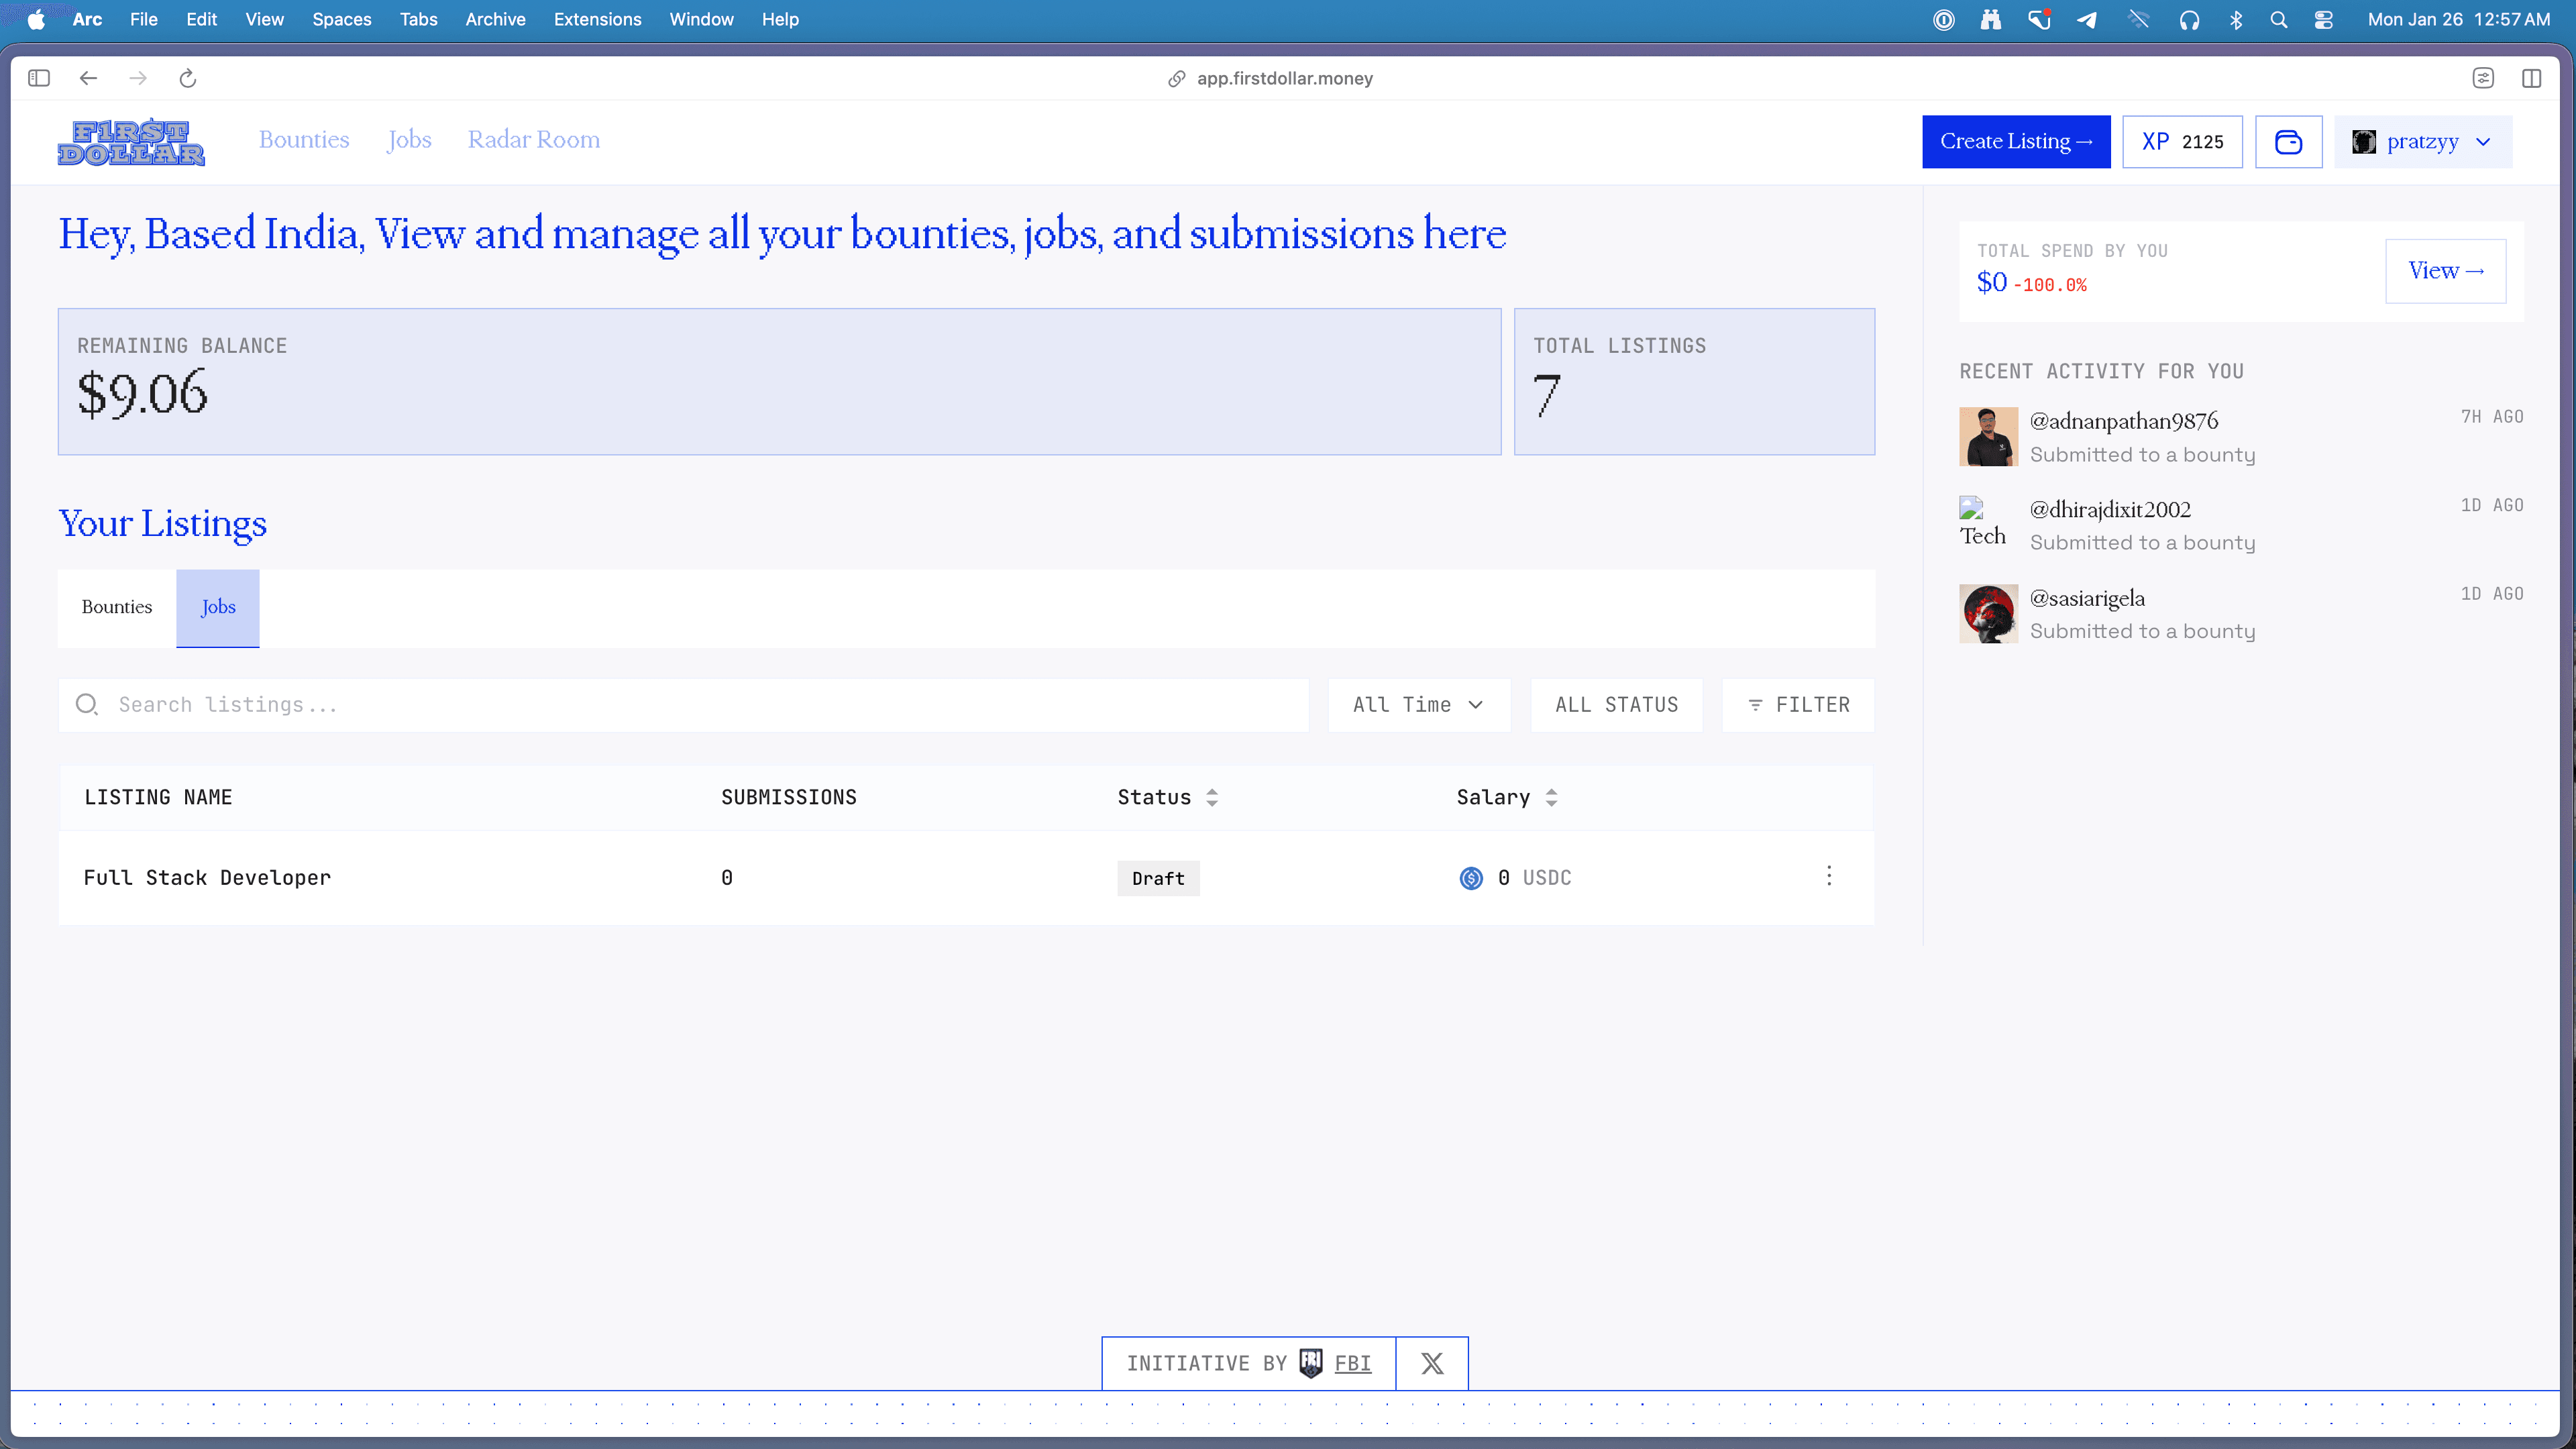Open the three-dot menu for Full Stack Developer

click(1829, 876)
